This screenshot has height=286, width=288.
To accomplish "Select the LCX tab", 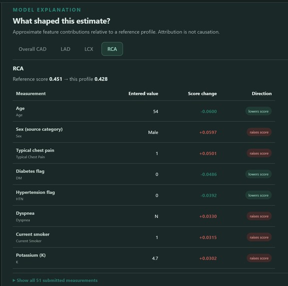I will pyautogui.click(x=89, y=49).
